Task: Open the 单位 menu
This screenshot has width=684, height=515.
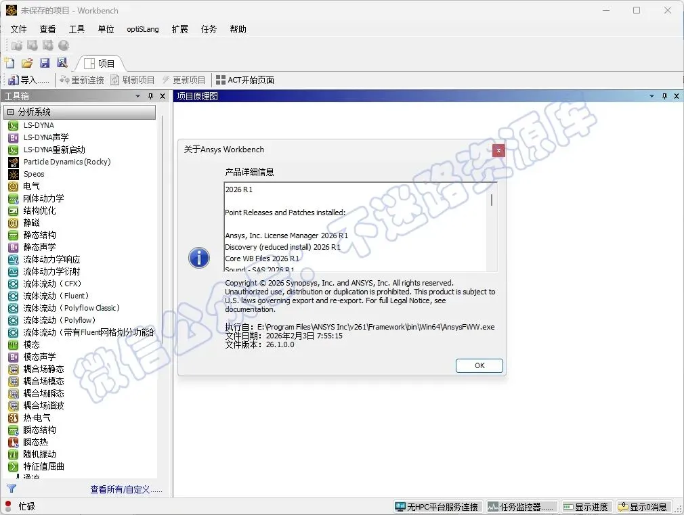Action: pos(106,29)
